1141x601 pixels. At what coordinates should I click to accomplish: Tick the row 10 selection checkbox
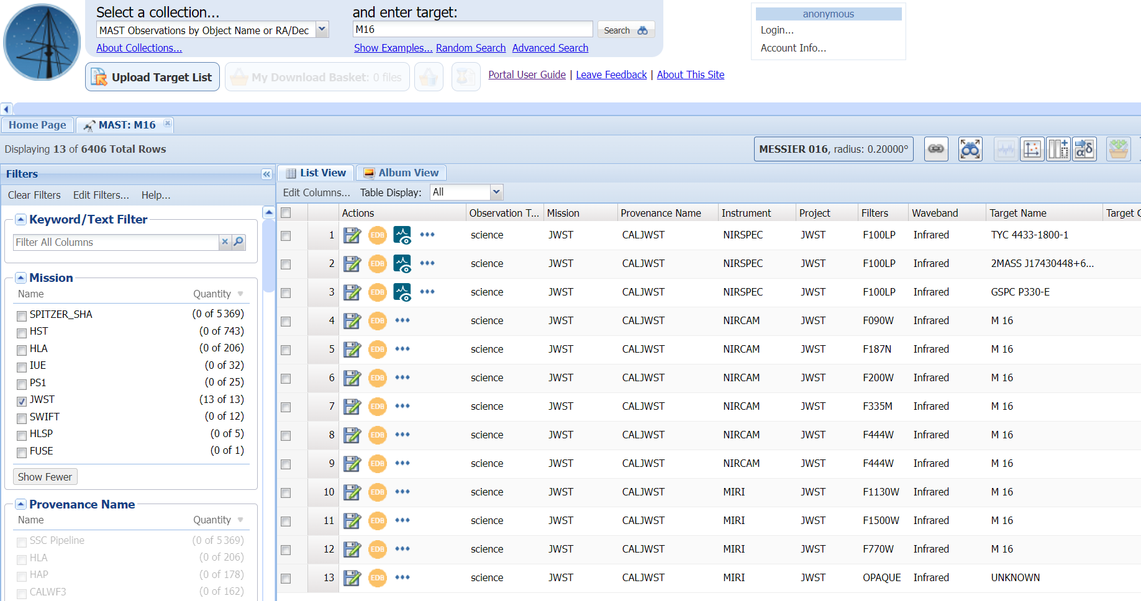pos(286,493)
